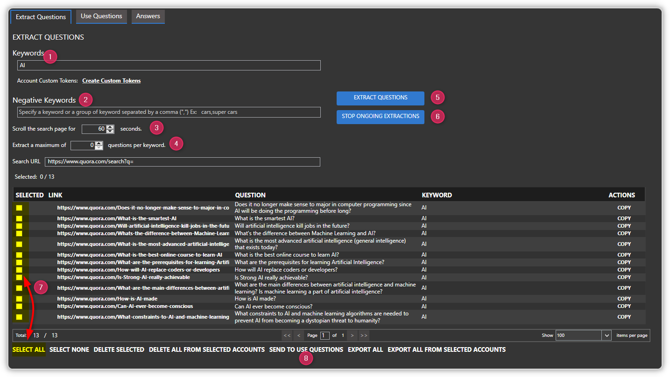Go to first page with << button
The width and height of the screenshot is (670, 377).
(287, 335)
